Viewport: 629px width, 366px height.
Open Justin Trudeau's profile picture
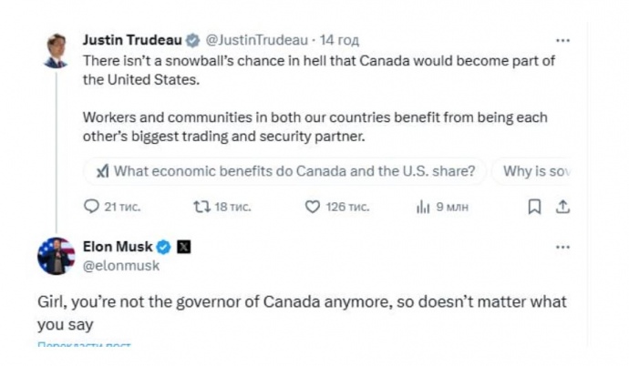55,49
